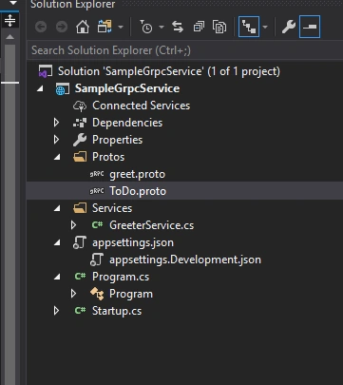The image size is (343, 385).
Task: Select greet.proto file
Action: pos(137,174)
